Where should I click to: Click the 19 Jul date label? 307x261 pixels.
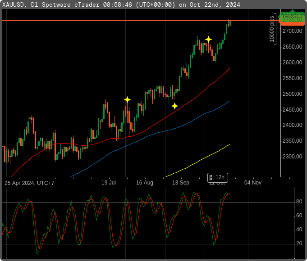tap(109, 183)
